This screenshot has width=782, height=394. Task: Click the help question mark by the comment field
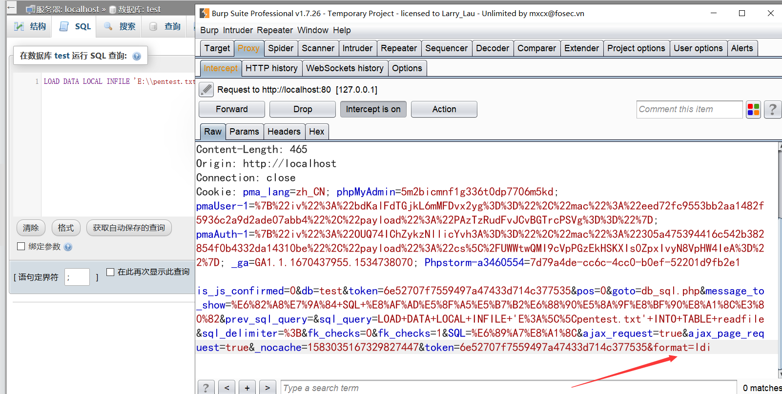point(772,110)
